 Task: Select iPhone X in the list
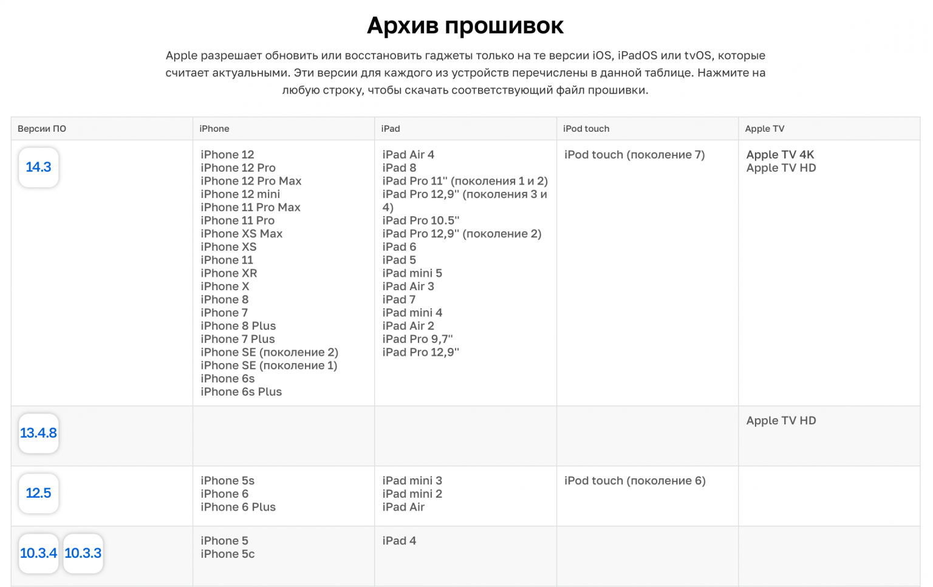click(225, 287)
